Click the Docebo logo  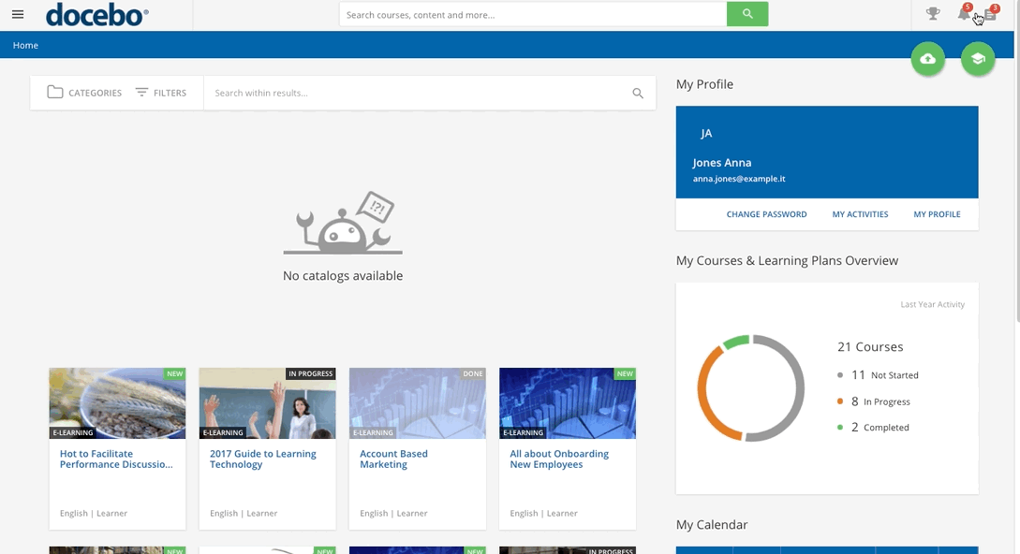(x=97, y=15)
